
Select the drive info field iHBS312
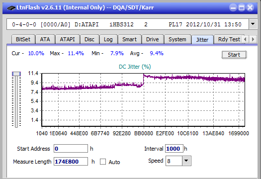coord(128,24)
